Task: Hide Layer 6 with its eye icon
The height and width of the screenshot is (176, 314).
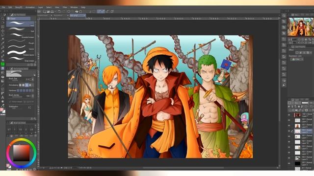Action: [289, 126]
